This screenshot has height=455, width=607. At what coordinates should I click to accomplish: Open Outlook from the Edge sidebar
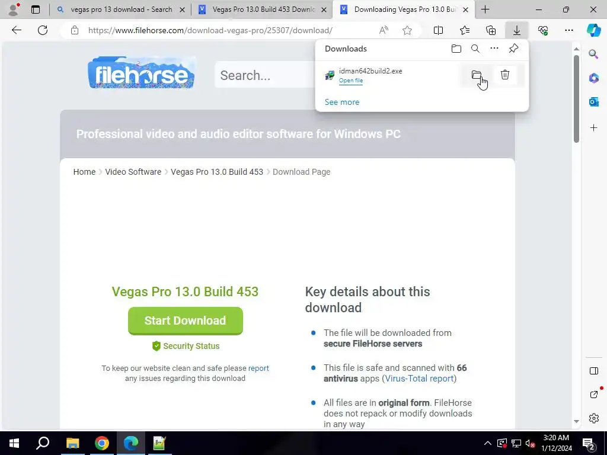coord(593,102)
